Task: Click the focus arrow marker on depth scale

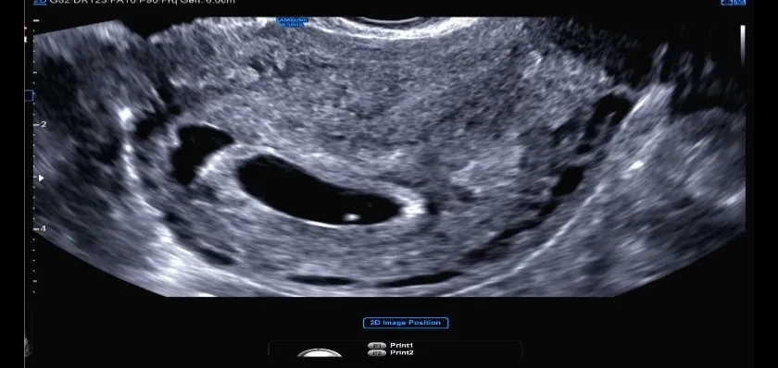Action: pyautogui.click(x=41, y=178)
